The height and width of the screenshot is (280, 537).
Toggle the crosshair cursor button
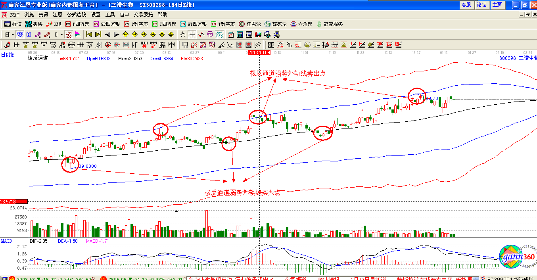click(192, 35)
